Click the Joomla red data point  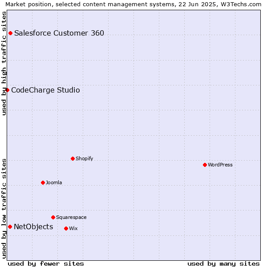pos(43,183)
